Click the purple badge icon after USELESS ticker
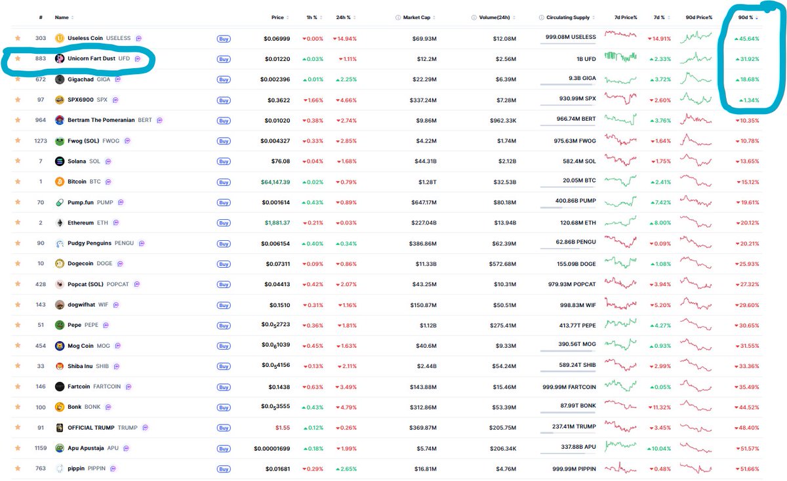 (x=139, y=39)
